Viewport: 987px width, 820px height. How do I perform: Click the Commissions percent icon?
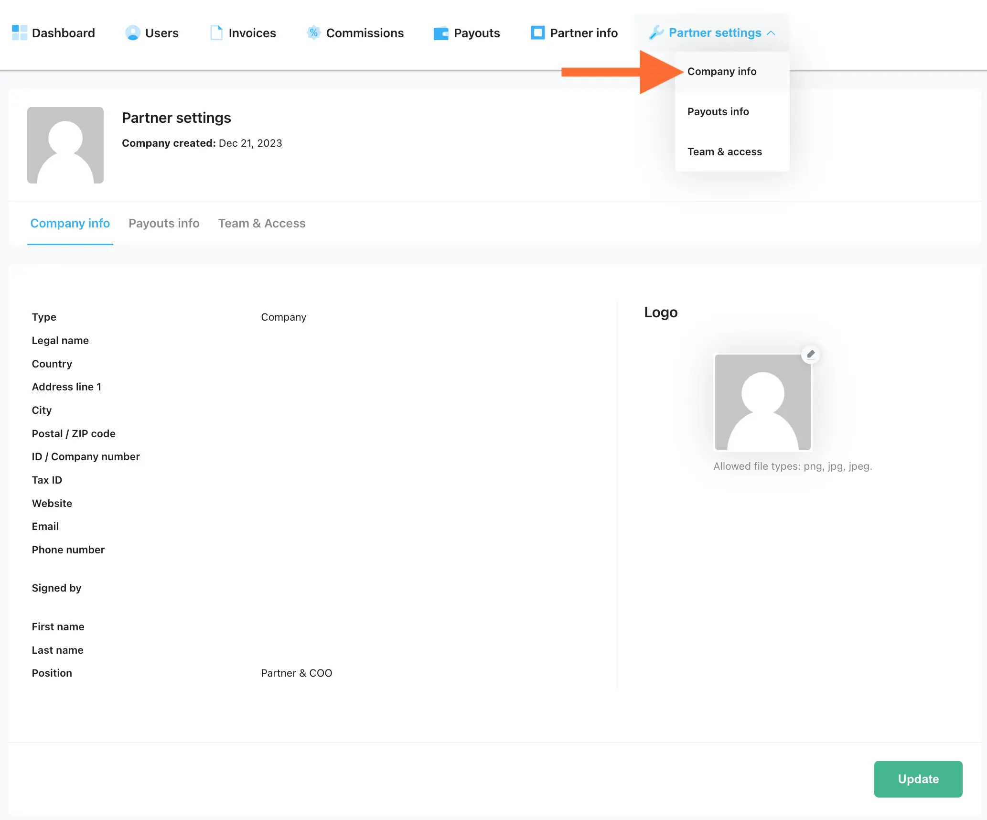point(313,32)
